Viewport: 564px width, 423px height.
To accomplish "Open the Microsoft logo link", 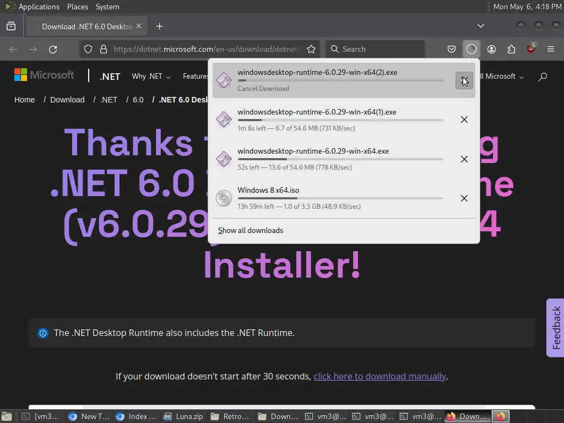I will pos(44,75).
